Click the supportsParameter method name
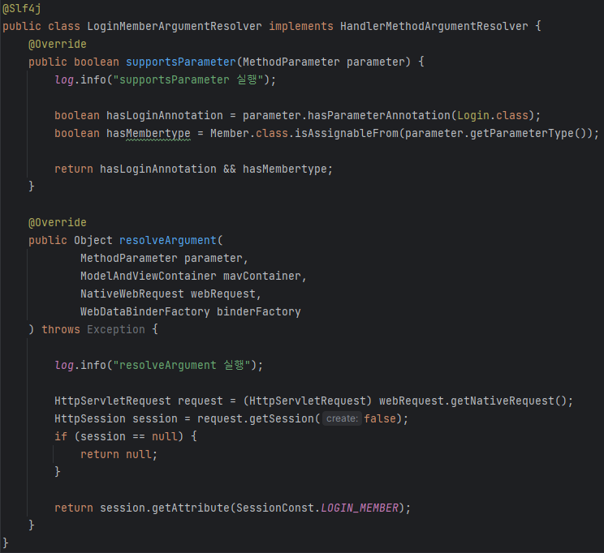Image resolution: width=604 pixels, height=553 pixels. point(181,62)
